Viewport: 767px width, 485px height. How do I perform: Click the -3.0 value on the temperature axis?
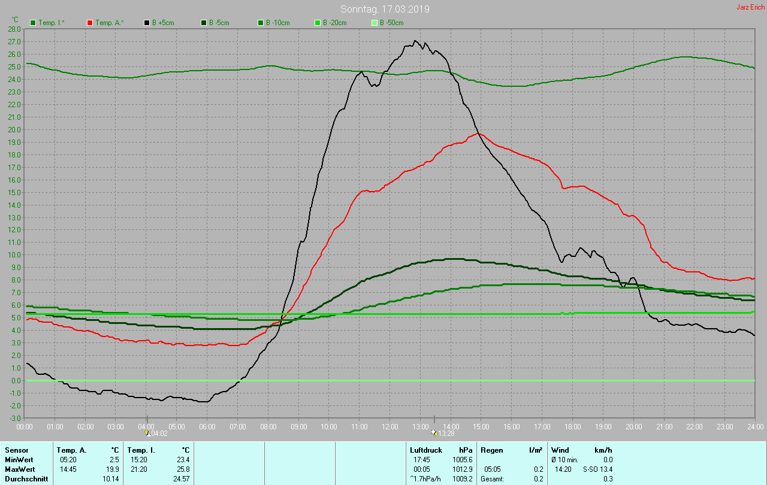[x=15, y=418]
